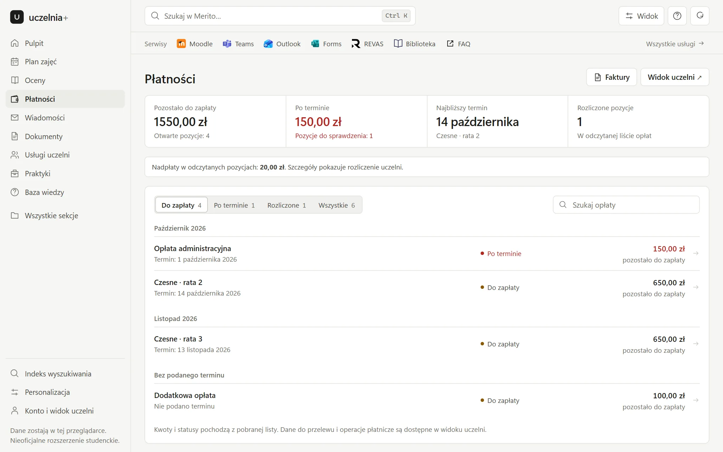This screenshot has width=723, height=452.
Task: Focus the Szukaj opłaty search field
Action: 626,205
